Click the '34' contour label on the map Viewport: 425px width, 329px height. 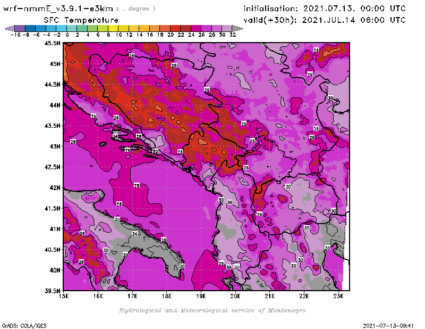click(135, 234)
